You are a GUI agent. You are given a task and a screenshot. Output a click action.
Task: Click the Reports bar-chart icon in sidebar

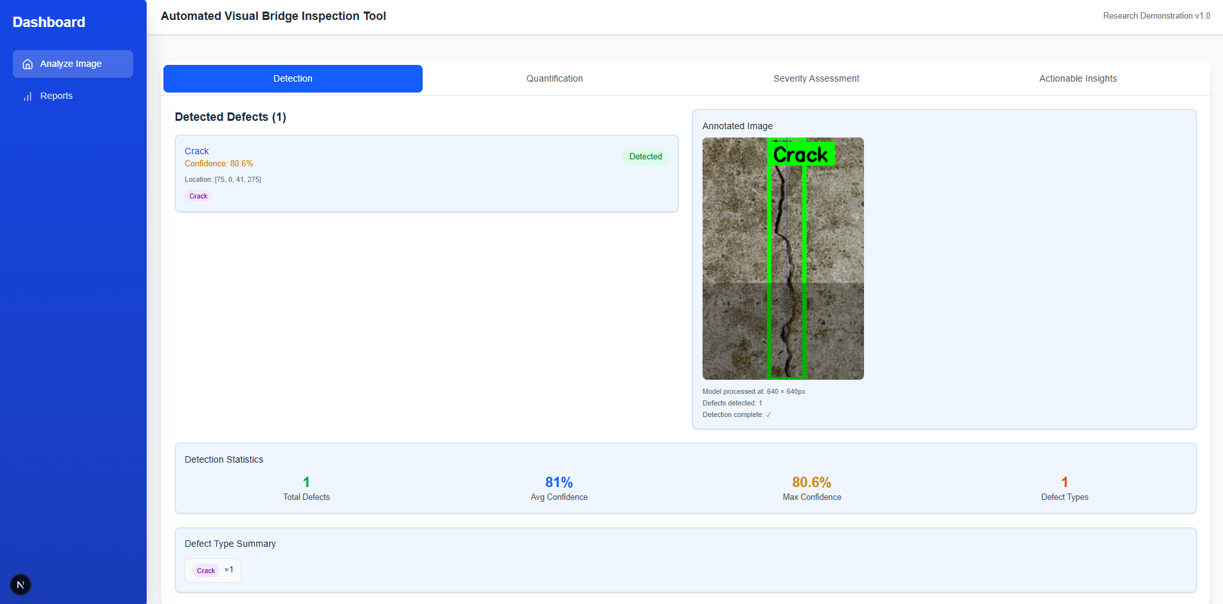[x=28, y=96]
